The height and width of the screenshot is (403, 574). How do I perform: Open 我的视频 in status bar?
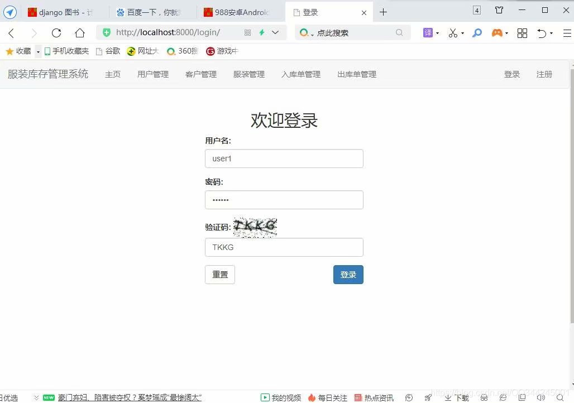pyautogui.click(x=281, y=397)
